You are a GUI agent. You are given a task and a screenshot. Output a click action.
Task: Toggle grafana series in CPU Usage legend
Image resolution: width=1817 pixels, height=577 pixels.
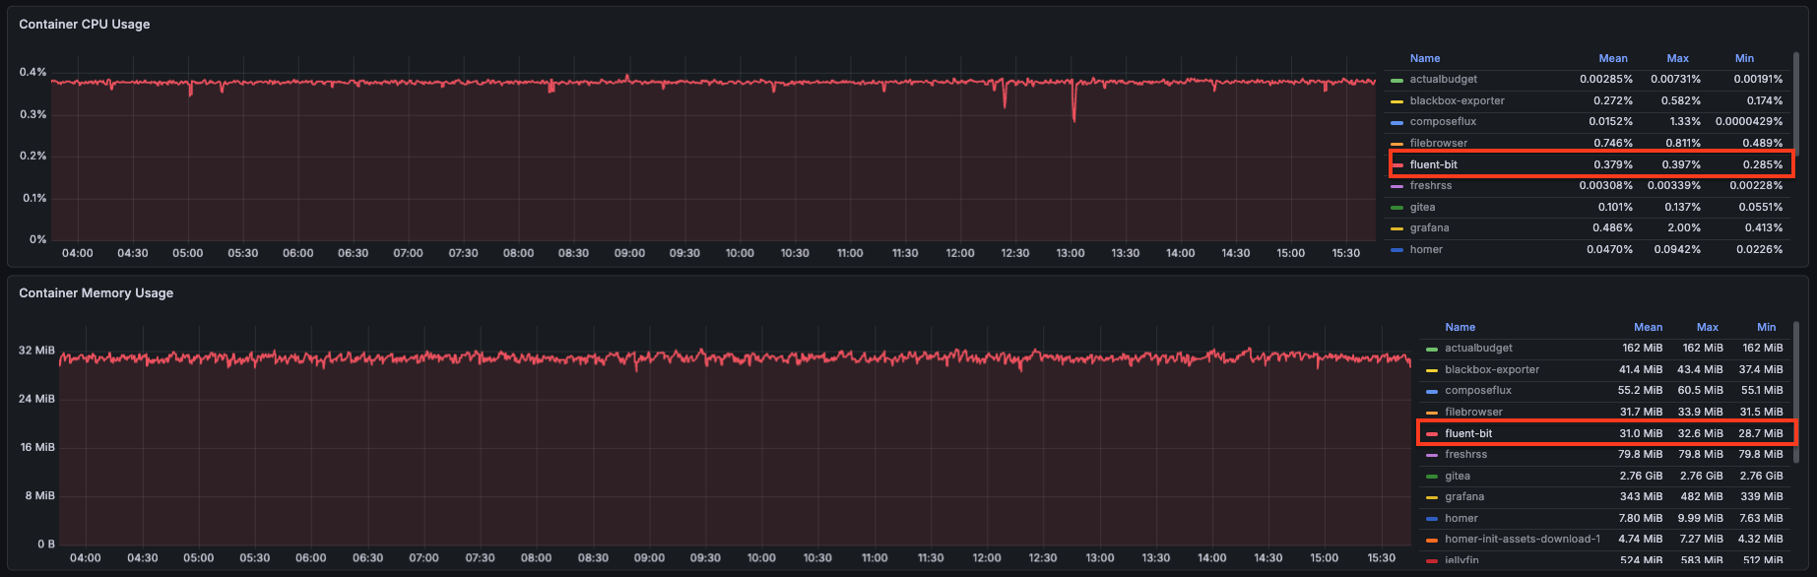point(1429,227)
